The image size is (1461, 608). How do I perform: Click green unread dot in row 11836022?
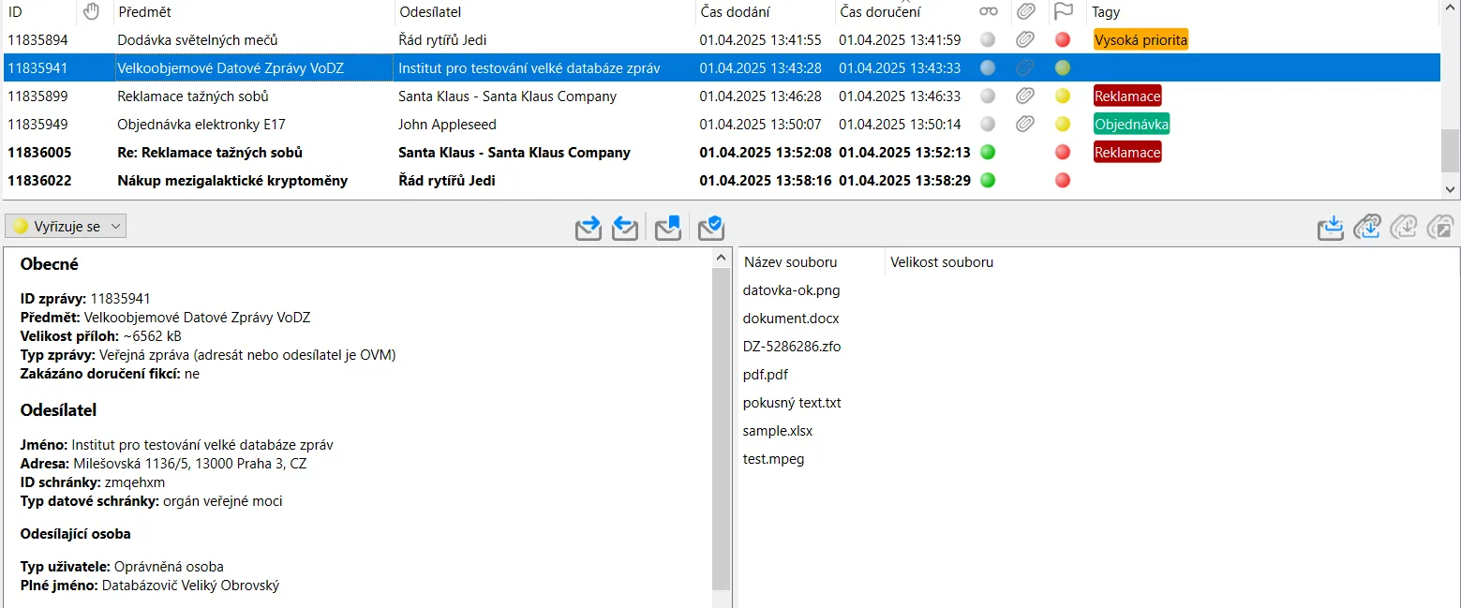coord(988,181)
